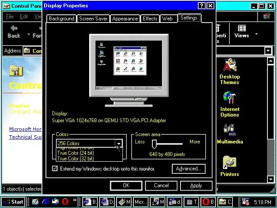Switch to the 'Micr...' taskbar button

tap(141, 202)
